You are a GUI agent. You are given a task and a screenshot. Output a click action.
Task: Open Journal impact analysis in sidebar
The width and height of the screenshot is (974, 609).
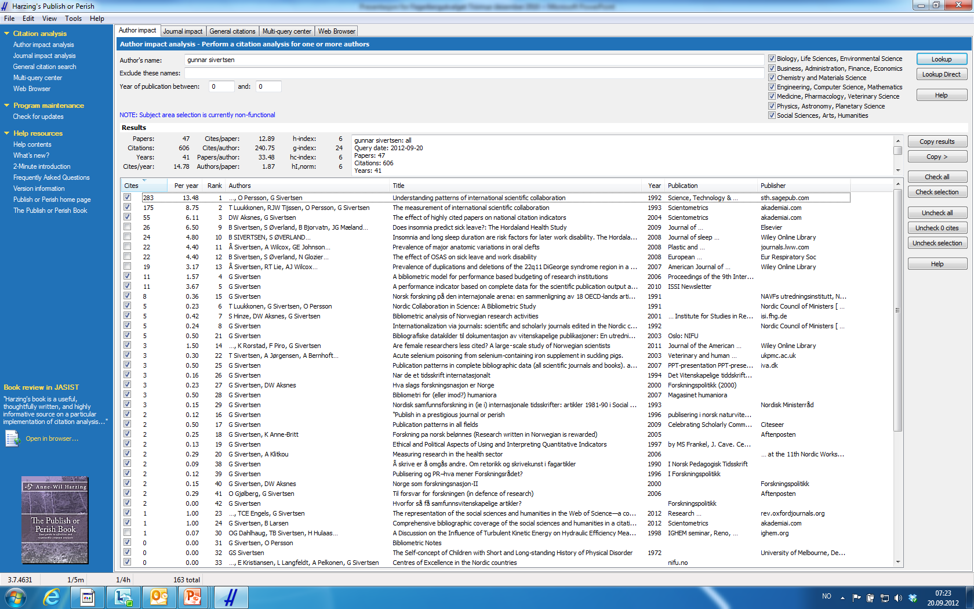(x=45, y=56)
